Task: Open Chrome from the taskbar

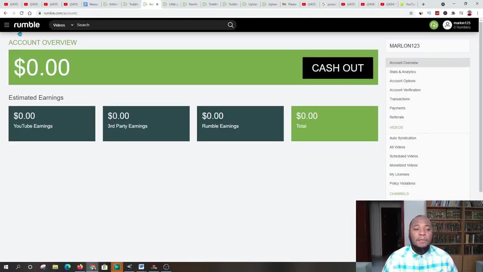Action: tap(92, 267)
